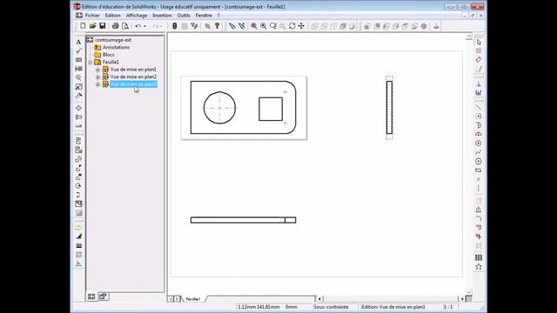This screenshot has height=313, width=557.
Task: Click the zoom to fit magnifier icon
Action: [253, 26]
